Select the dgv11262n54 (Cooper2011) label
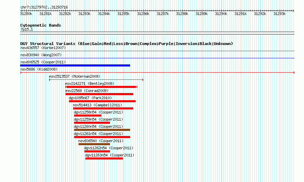The height and width of the screenshot is (182, 304). click(x=109, y=148)
